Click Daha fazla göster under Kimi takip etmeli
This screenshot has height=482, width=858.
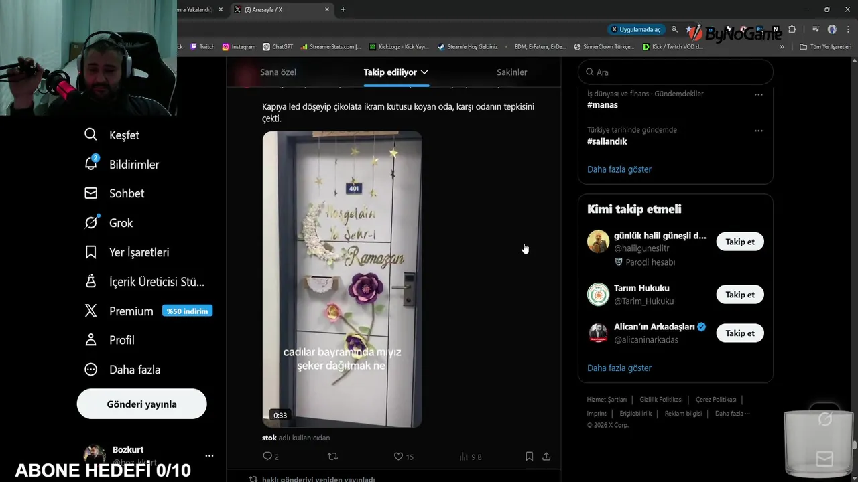(x=619, y=368)
